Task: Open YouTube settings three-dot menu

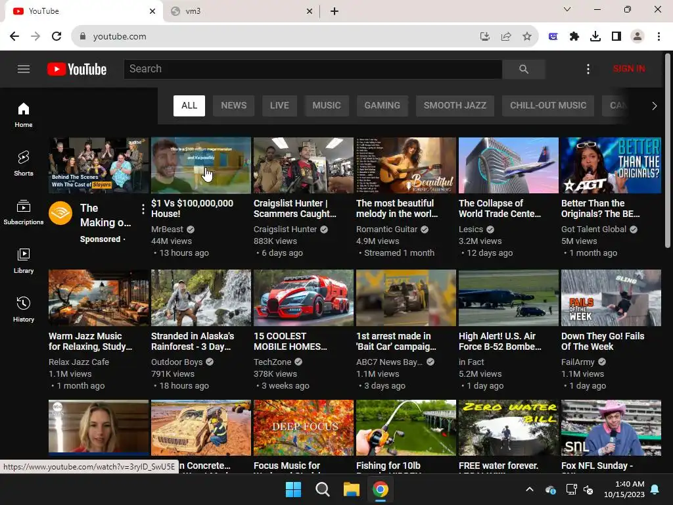Action: 588,69
